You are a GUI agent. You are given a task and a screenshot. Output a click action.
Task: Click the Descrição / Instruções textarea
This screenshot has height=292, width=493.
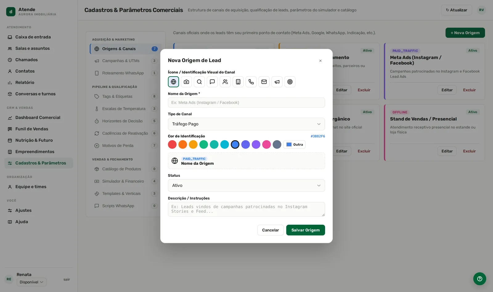coord(246,209)
